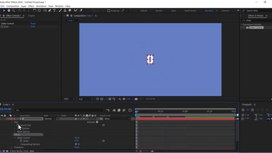Toggle frame blending for timeline layers
Viewport: 272px width, 153px height.
coord(119,110)
